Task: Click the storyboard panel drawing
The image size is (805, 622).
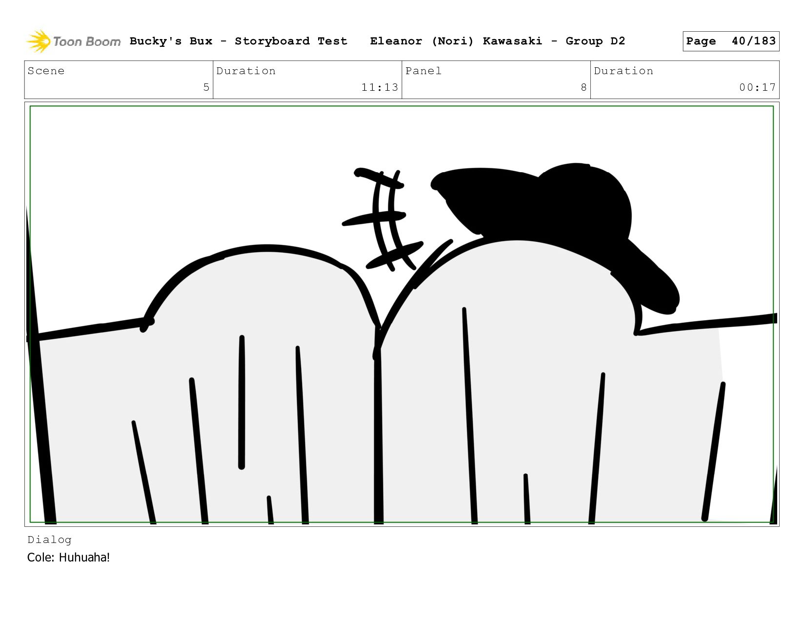Action: (402, 314)
